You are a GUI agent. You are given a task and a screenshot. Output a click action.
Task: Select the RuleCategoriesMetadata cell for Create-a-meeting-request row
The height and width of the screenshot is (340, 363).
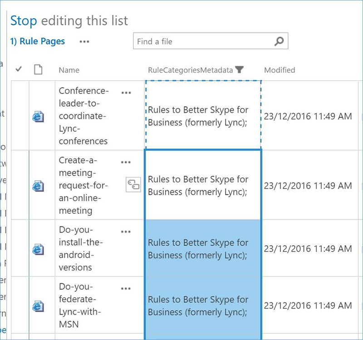(x=202, y=185)
